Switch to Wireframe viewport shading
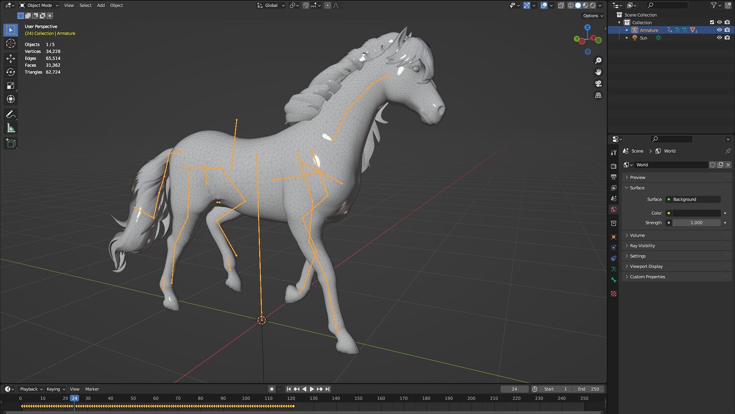Screen dimensions: 735x414 (x=571, y=5)
